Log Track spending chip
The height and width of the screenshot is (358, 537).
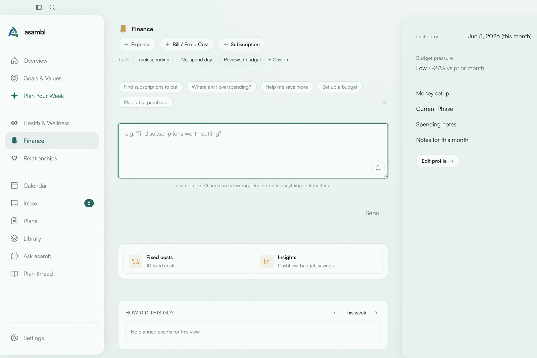(153, 60)
